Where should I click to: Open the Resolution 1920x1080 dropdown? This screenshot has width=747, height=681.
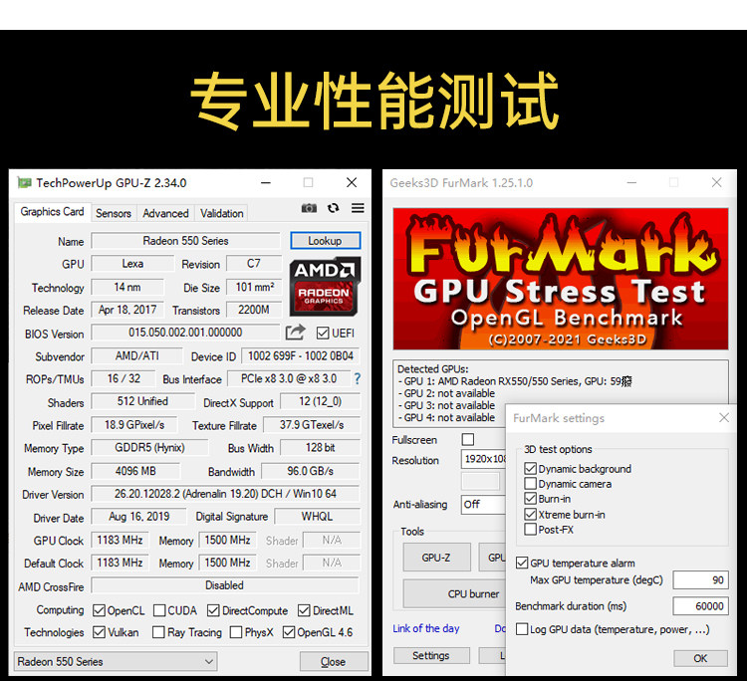click(484, 459)
